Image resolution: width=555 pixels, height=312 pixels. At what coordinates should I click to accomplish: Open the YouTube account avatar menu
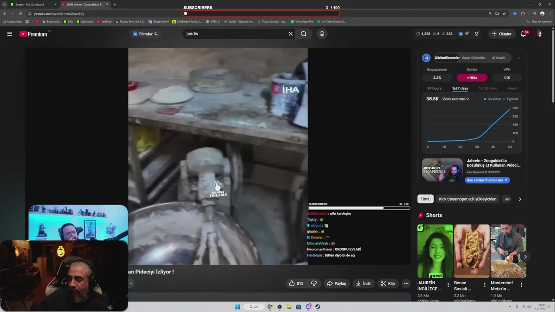click(x=539, y=34)
